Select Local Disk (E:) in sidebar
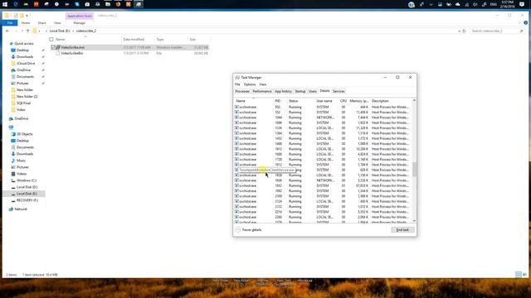The image size is (531, 298). pos(27,194)
